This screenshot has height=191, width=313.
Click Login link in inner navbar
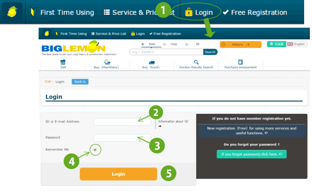pyautogui.click(x=138, y=34)
